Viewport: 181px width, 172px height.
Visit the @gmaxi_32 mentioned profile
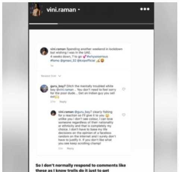[x=68, y=61]
